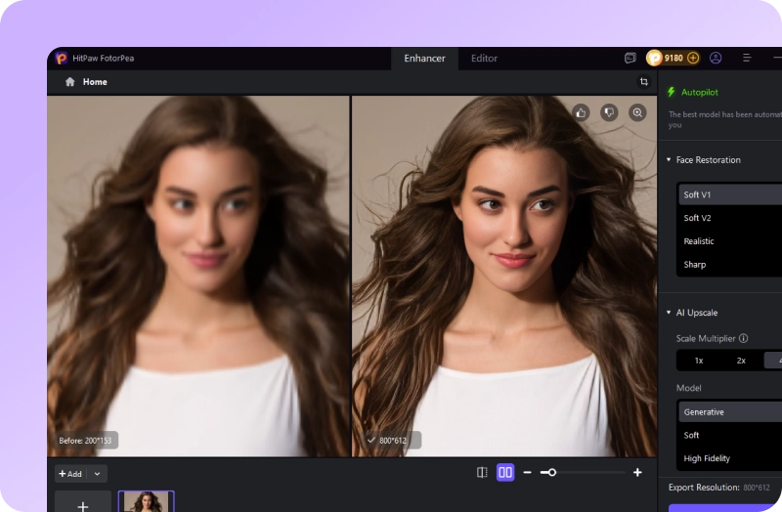
Task: Click the large plus add-image tile
Action: [x=83, y=501]
